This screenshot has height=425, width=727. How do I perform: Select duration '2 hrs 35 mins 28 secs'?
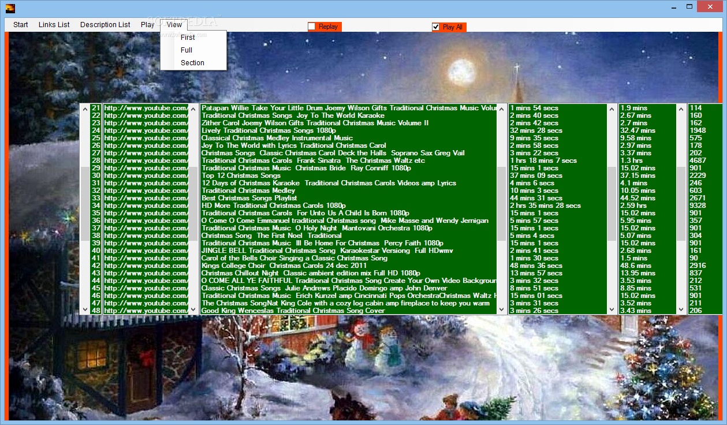pyautogui.click(x=545, y=206)
